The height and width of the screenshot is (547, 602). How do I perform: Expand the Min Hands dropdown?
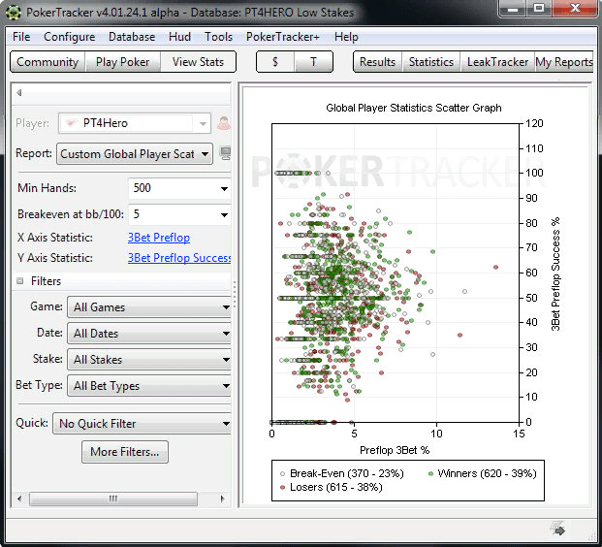tap(224, 188)
